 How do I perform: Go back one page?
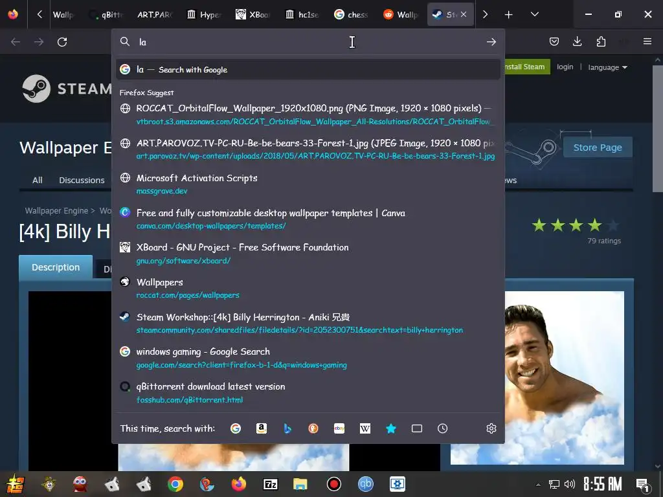point(16,42)
